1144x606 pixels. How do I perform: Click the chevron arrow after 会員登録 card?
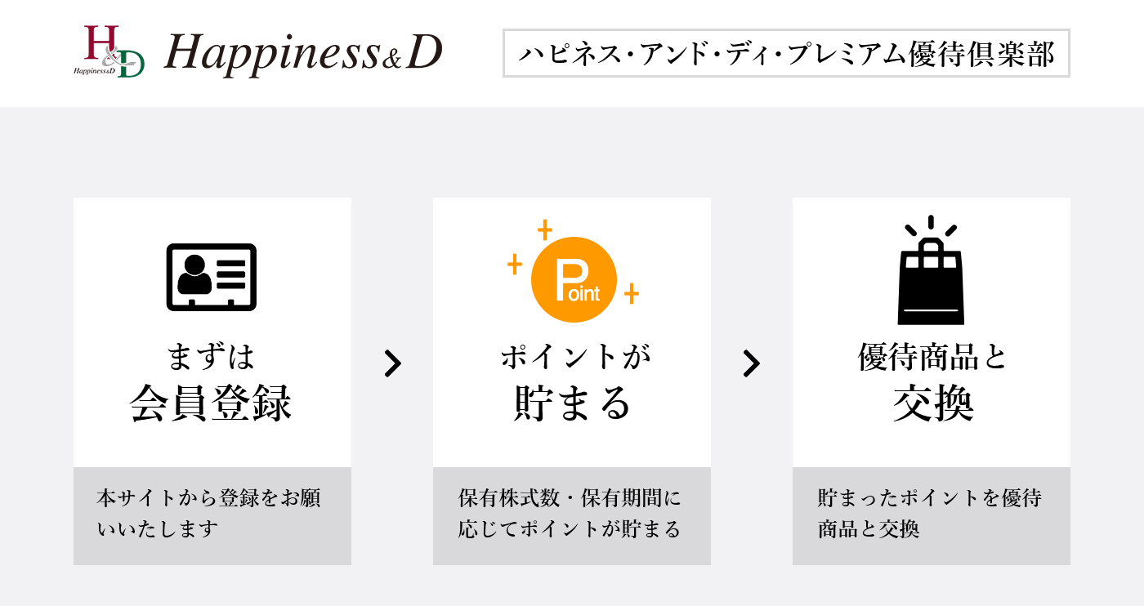(393, 364)
